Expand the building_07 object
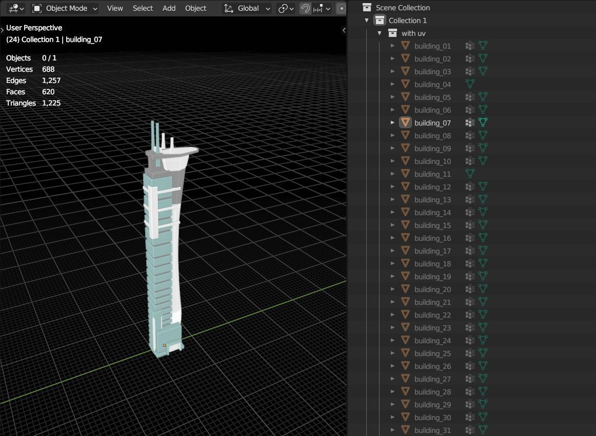 coord(393,122)
